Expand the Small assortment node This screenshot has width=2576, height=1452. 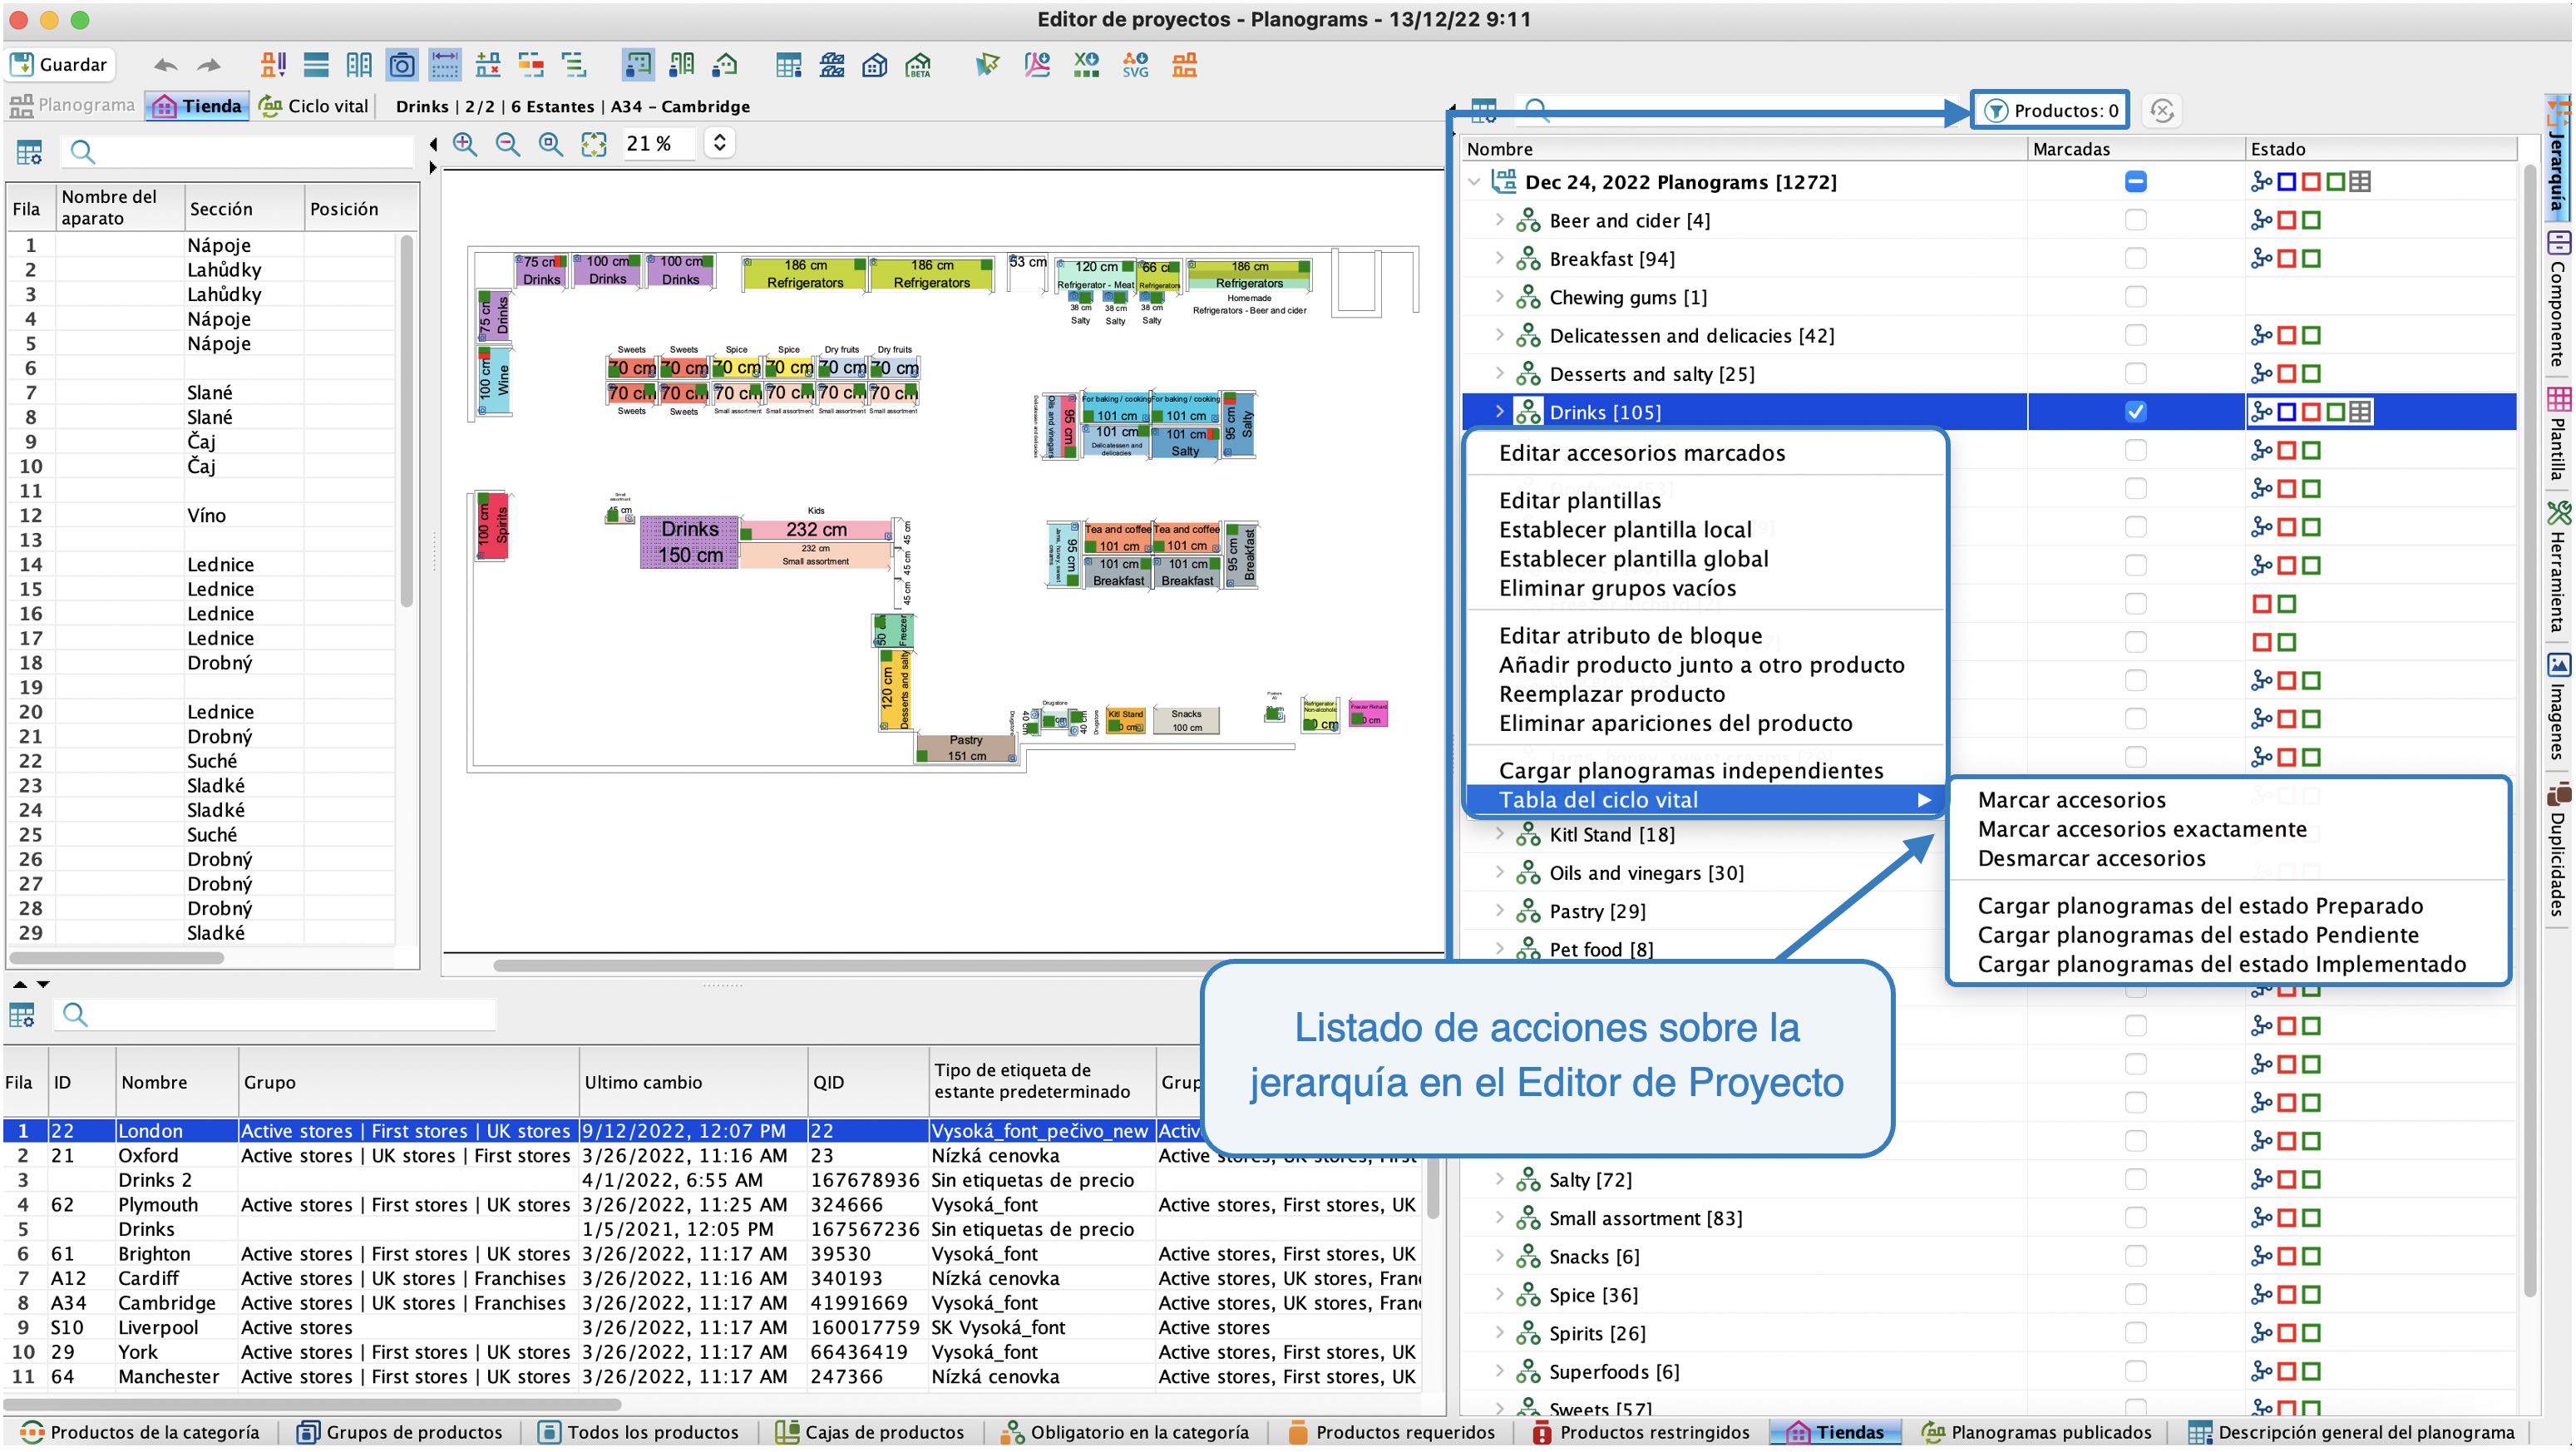[x=1499, y=1217]
